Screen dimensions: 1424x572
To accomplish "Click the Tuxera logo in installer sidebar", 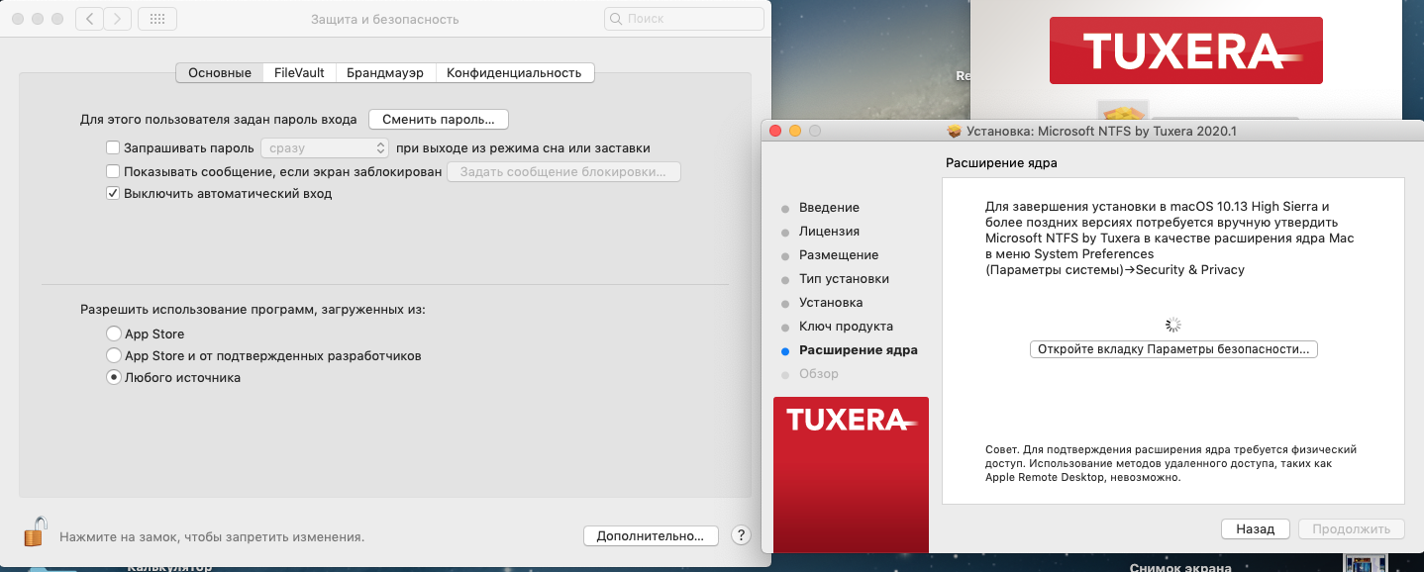I will (851, 420).
